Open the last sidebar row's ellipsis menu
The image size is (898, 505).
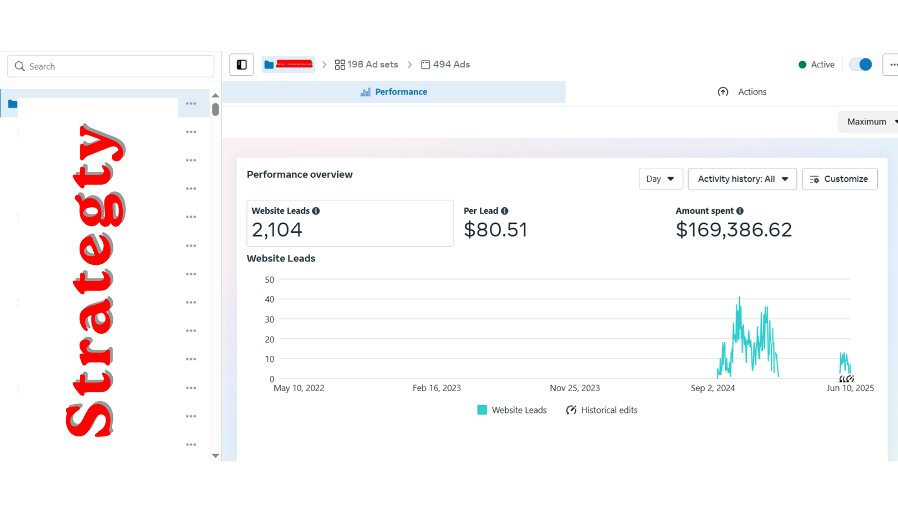pos(191,444)
